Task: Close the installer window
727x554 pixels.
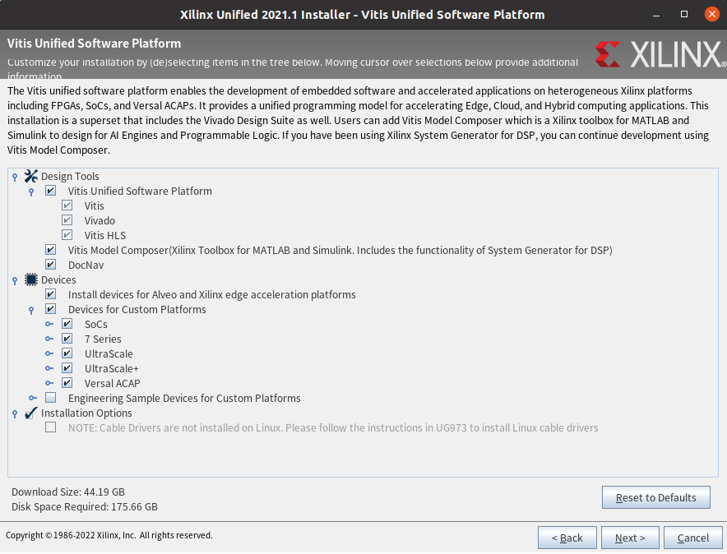Action: [x=711, y=14]
